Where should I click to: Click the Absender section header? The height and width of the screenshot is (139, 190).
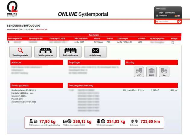pyautogui.click(x=37, y=62)
